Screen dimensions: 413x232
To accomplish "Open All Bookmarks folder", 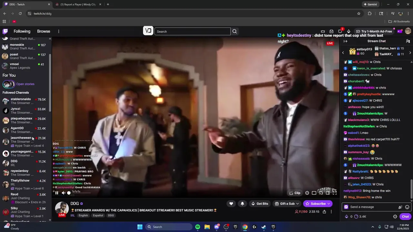I will tap(399, 22).
